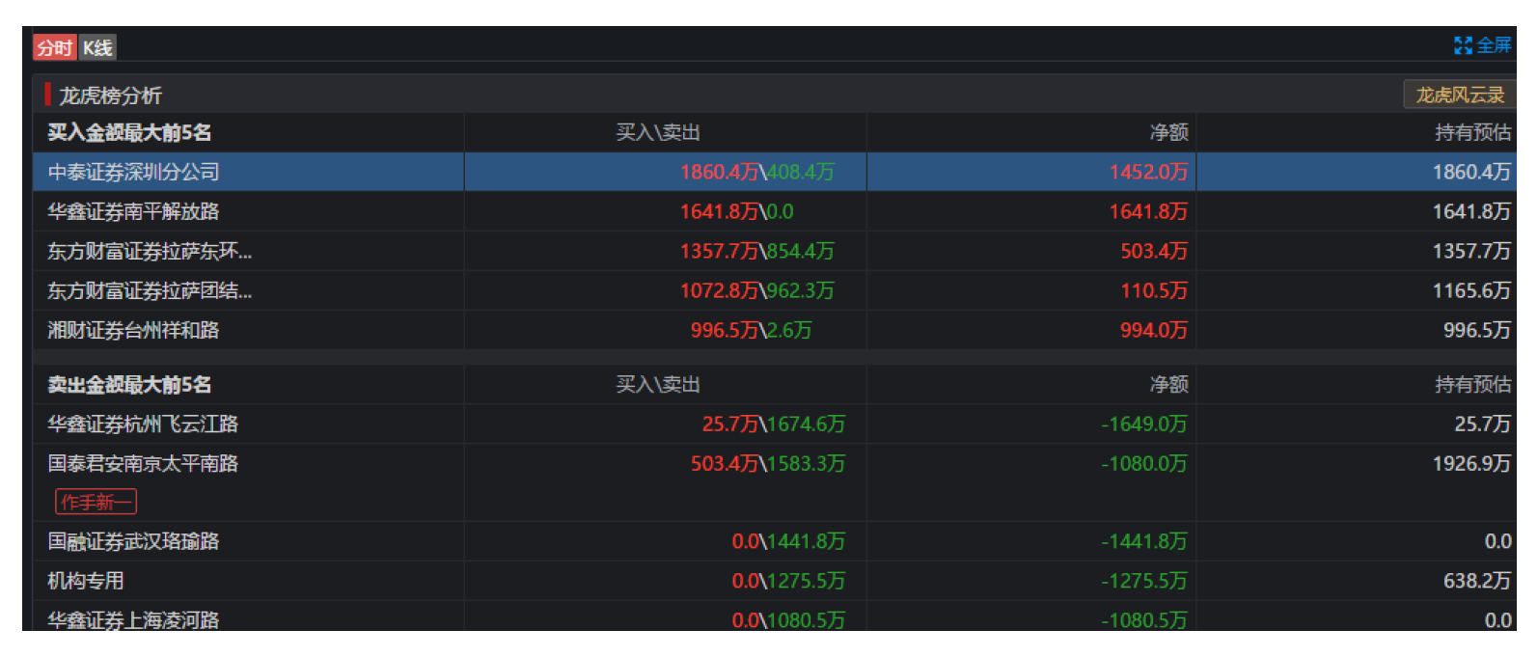This screenshot has width=1538, height=657.
Task: Click 东方财富证券拉萨团结 broker name
Action: point(150,290)
